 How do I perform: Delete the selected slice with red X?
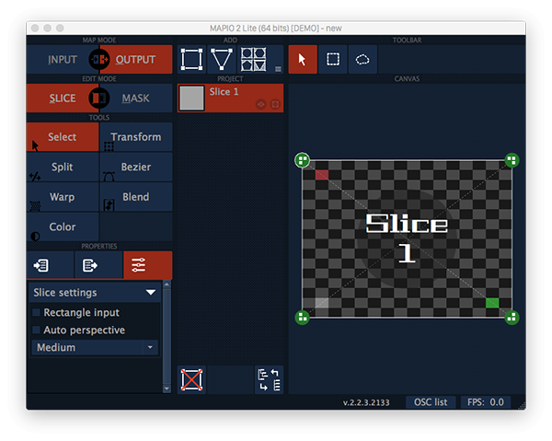pyautogui.click(x=191, y=379)
